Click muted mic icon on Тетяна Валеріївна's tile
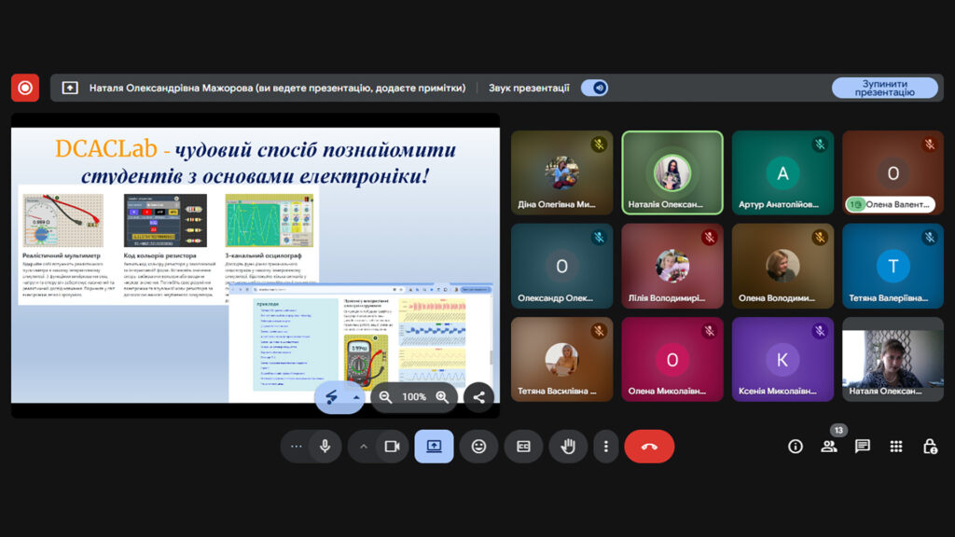This screenshot has height=537, width=955. click(x=930, y=238)
